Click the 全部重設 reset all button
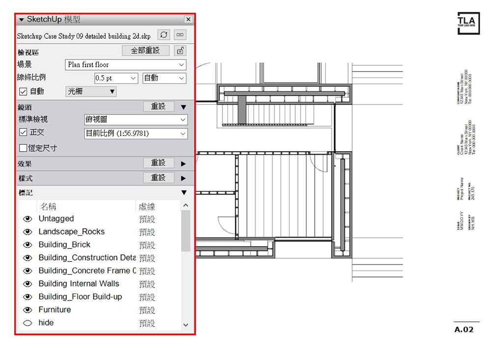Image resolution: width=491 pixels, height=348 pixels. point(145,51)
